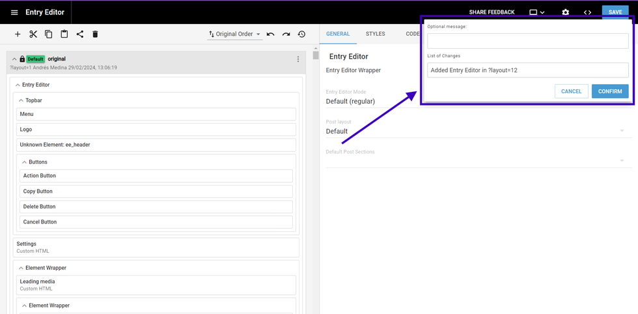Click the undo arrow icon
Screen dimensions: 638x314
click(x=271, y=34)
